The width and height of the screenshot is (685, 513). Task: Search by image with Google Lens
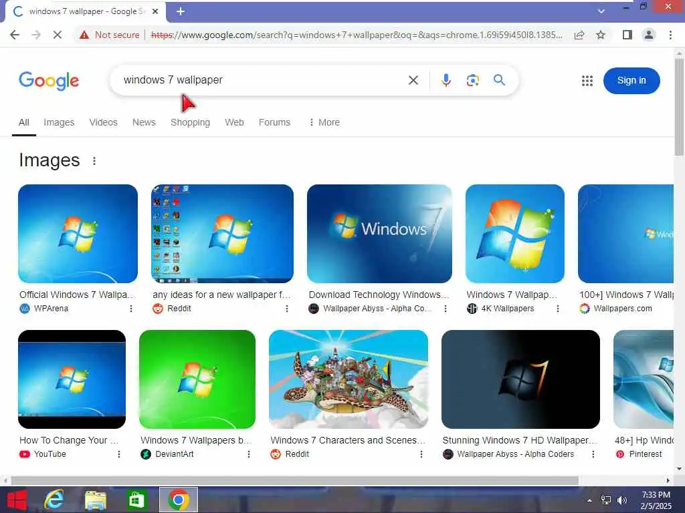click(473, 80)
